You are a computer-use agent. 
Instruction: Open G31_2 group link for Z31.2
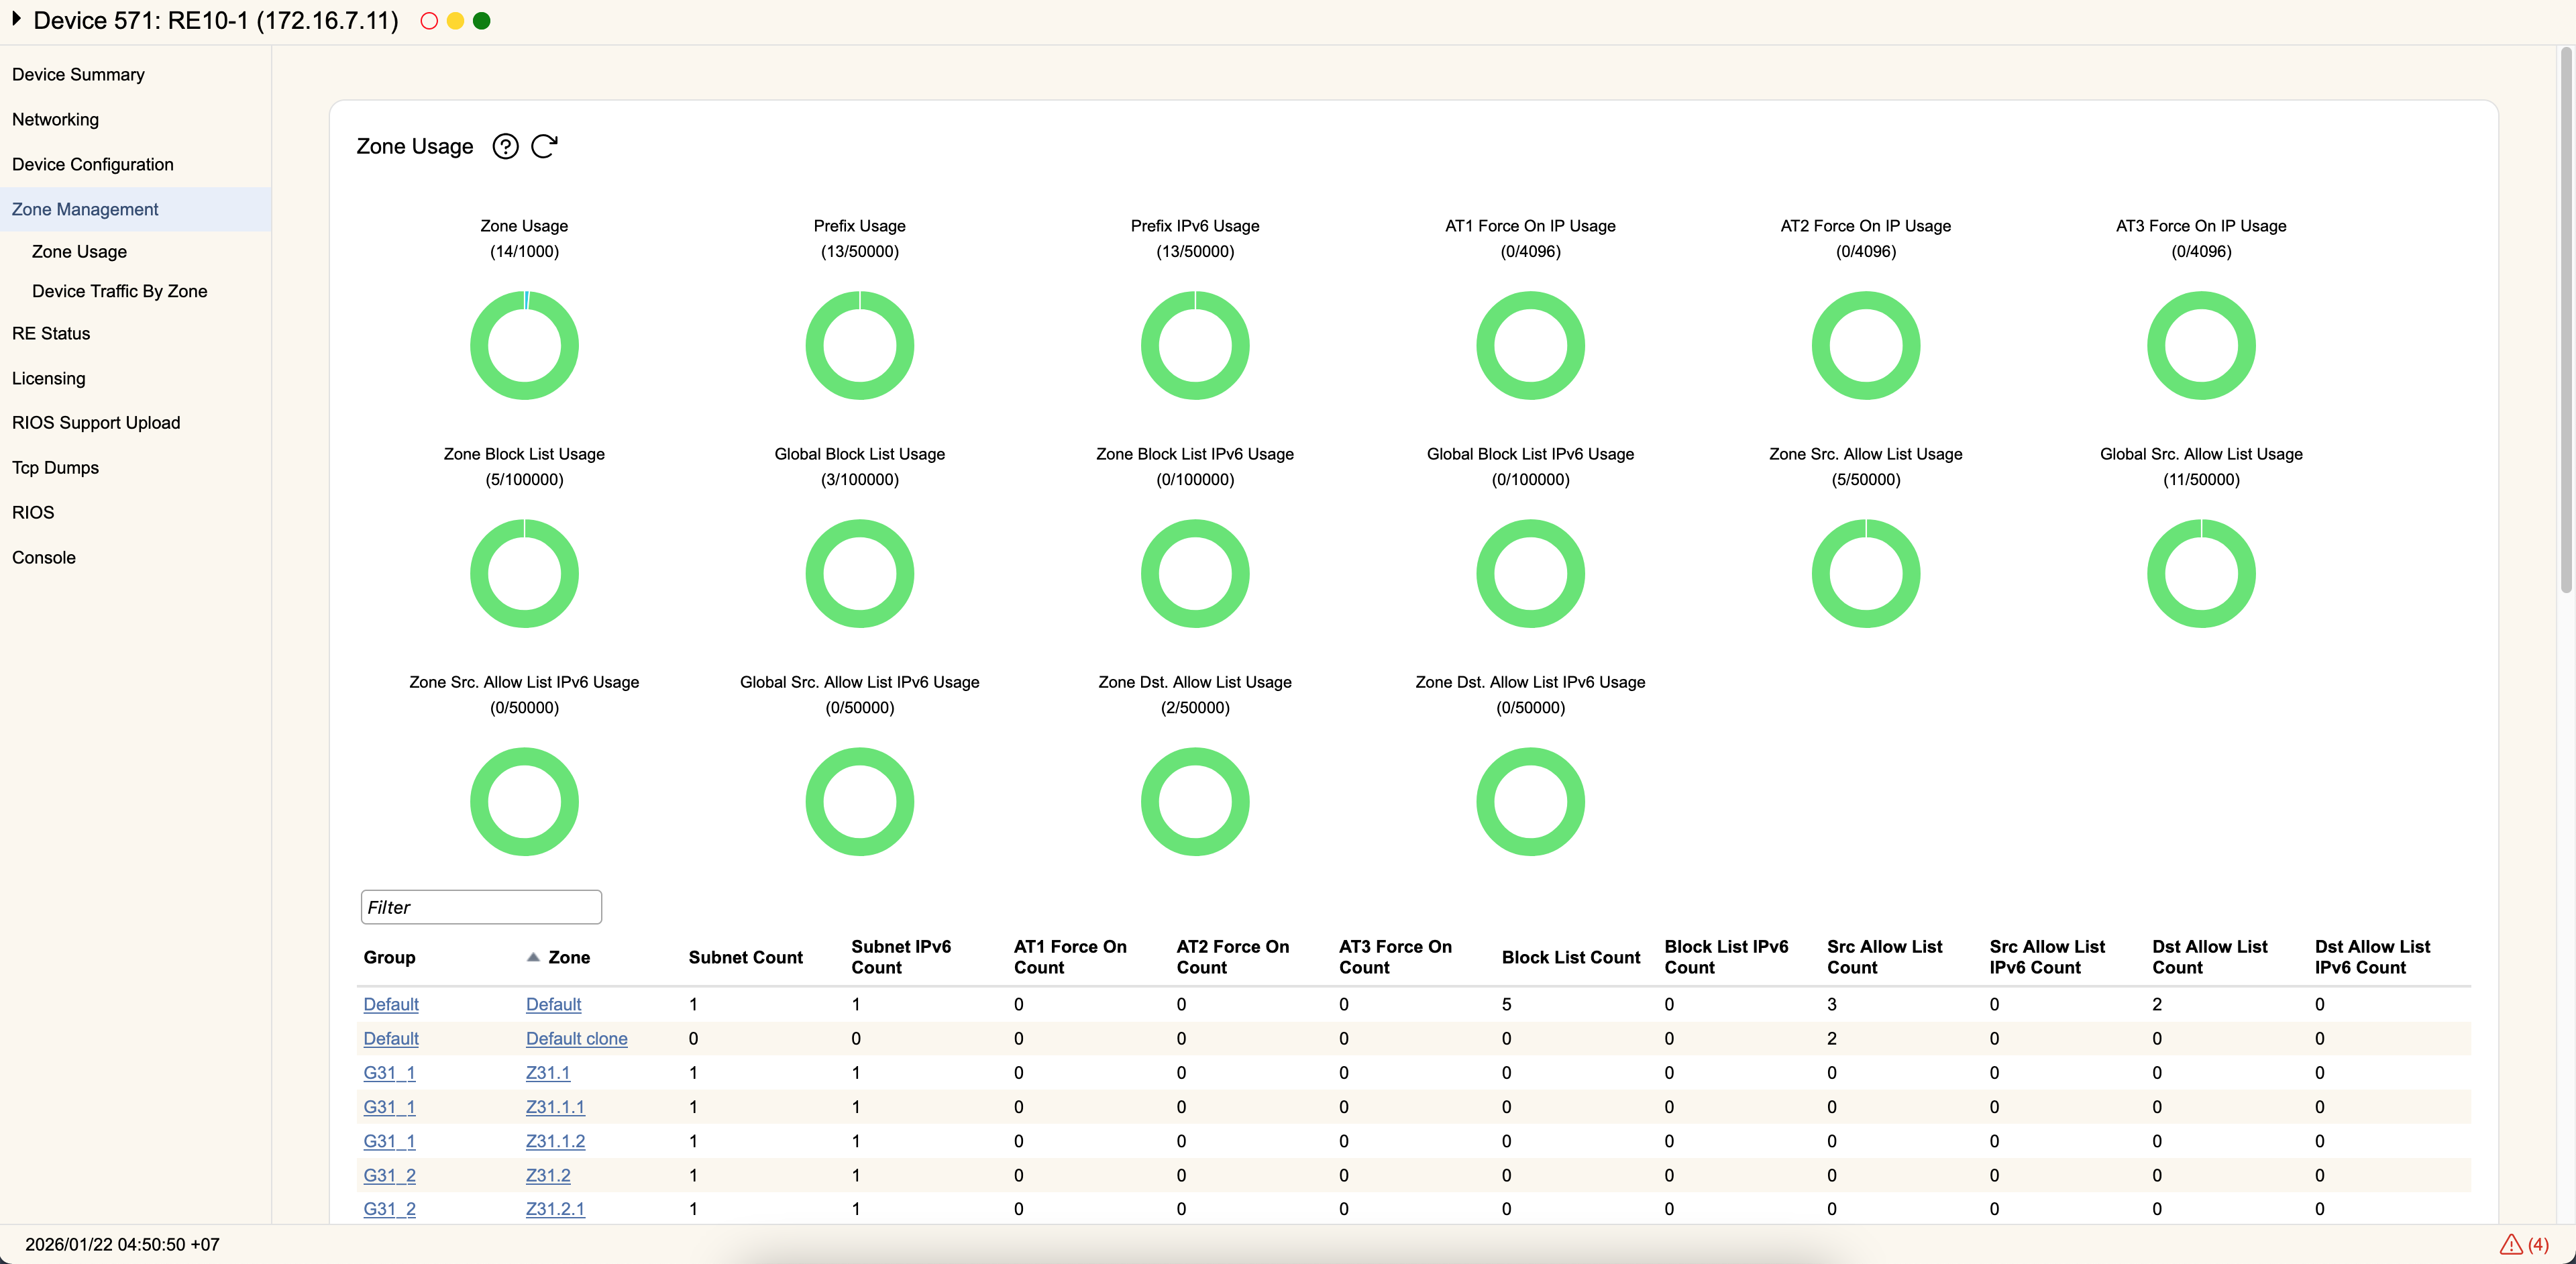389,1175
